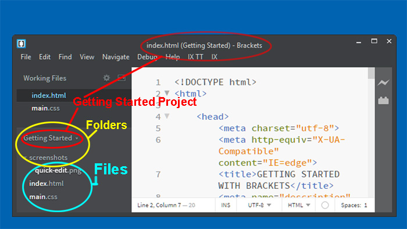The height and width of the screenshot is (229, 407).
Task: Open the Extension Manager brick icon
Action: 383,101
